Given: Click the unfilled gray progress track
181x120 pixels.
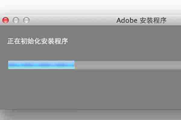Looking at the screenshot, I should tap(128, 65).
